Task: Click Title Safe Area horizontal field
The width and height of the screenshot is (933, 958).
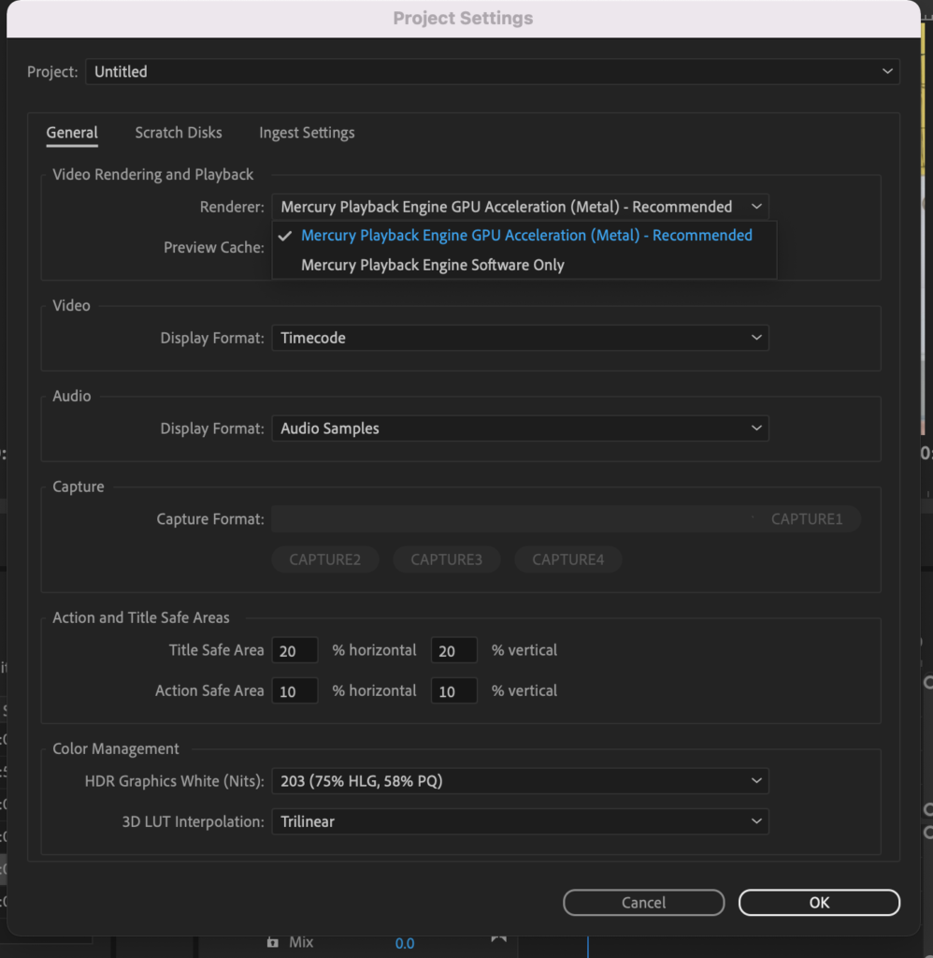Action: click(x=294, y=650)
